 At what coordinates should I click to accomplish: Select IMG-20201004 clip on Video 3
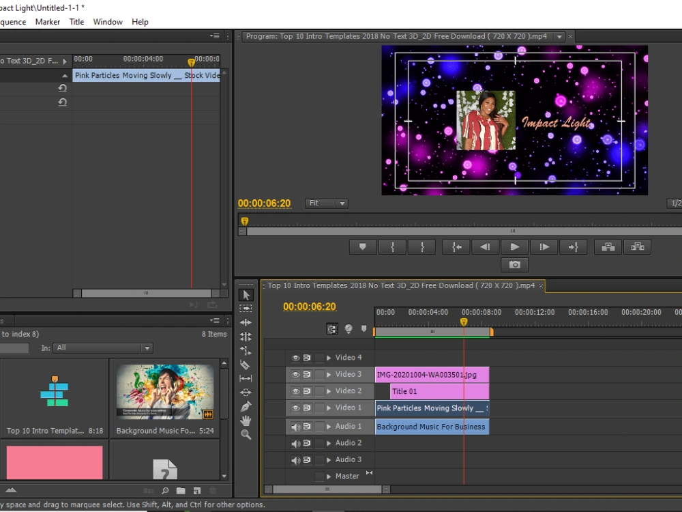coord(432,375)
